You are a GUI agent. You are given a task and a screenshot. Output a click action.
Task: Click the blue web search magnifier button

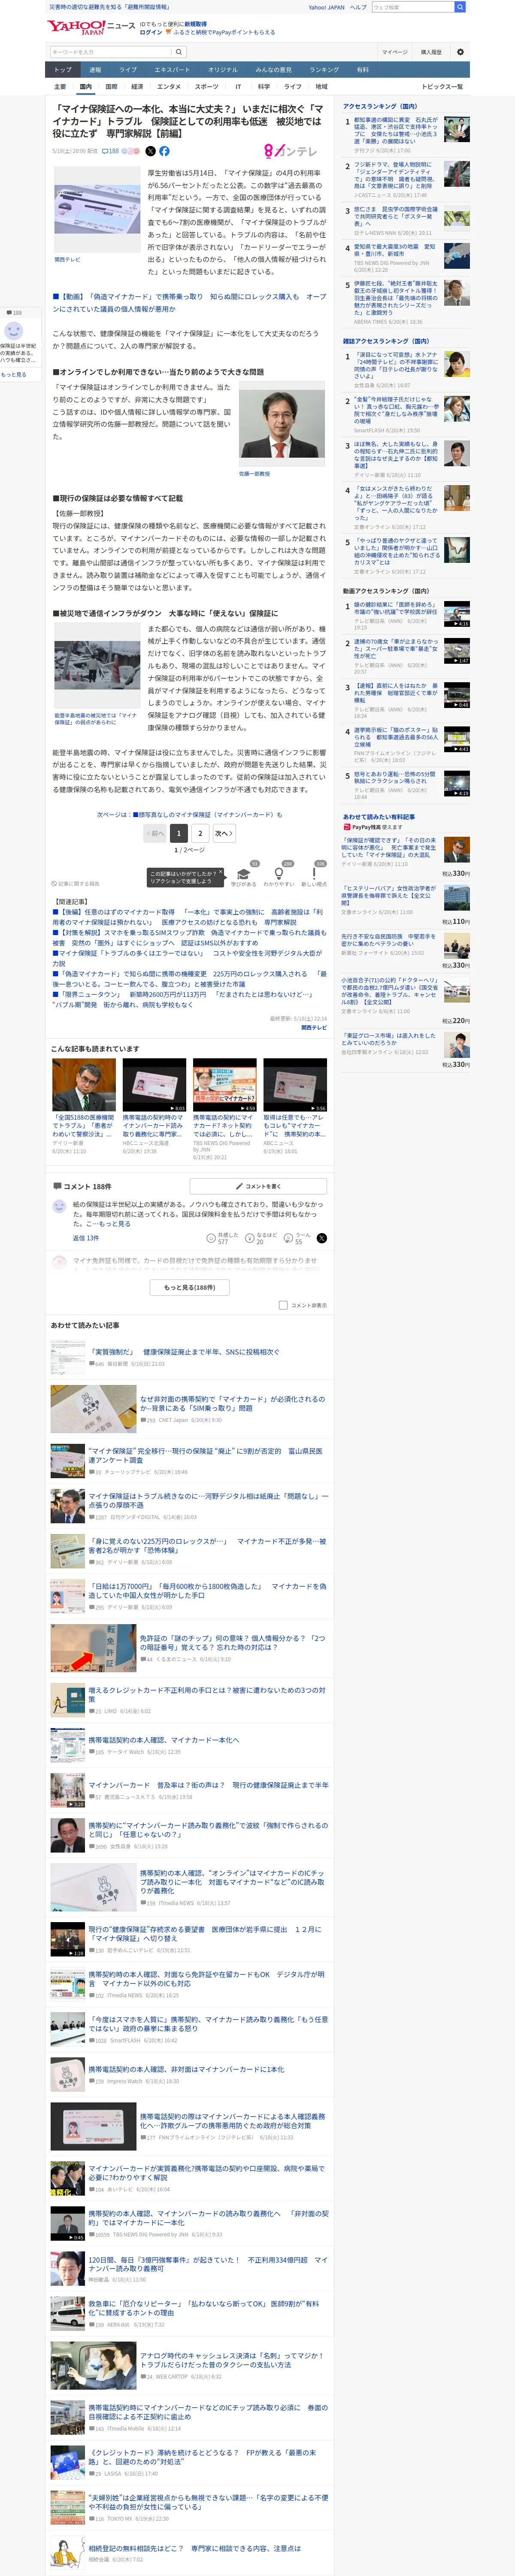click(x=460, y=7)
